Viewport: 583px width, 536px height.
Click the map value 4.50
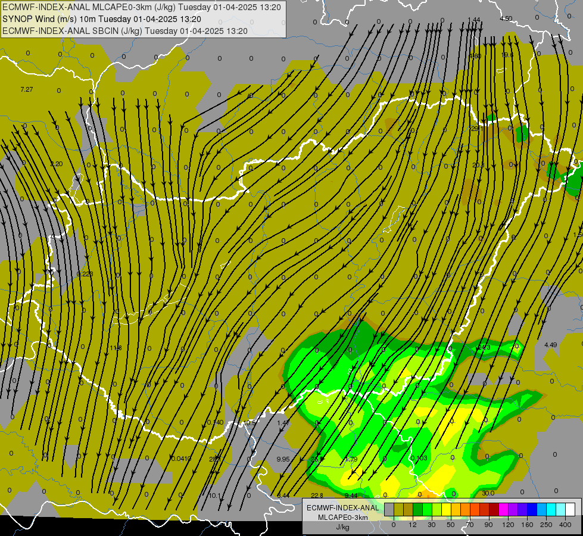506,18
